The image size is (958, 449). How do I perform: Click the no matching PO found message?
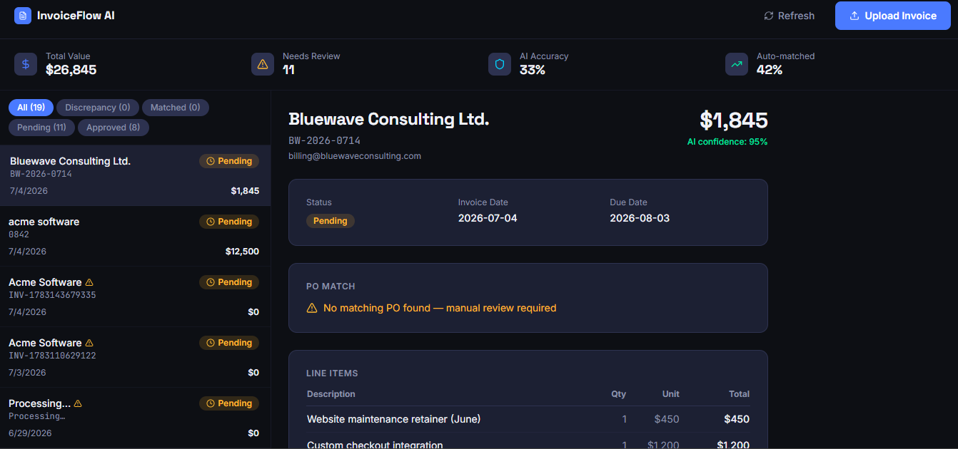(x=440, y=308)
